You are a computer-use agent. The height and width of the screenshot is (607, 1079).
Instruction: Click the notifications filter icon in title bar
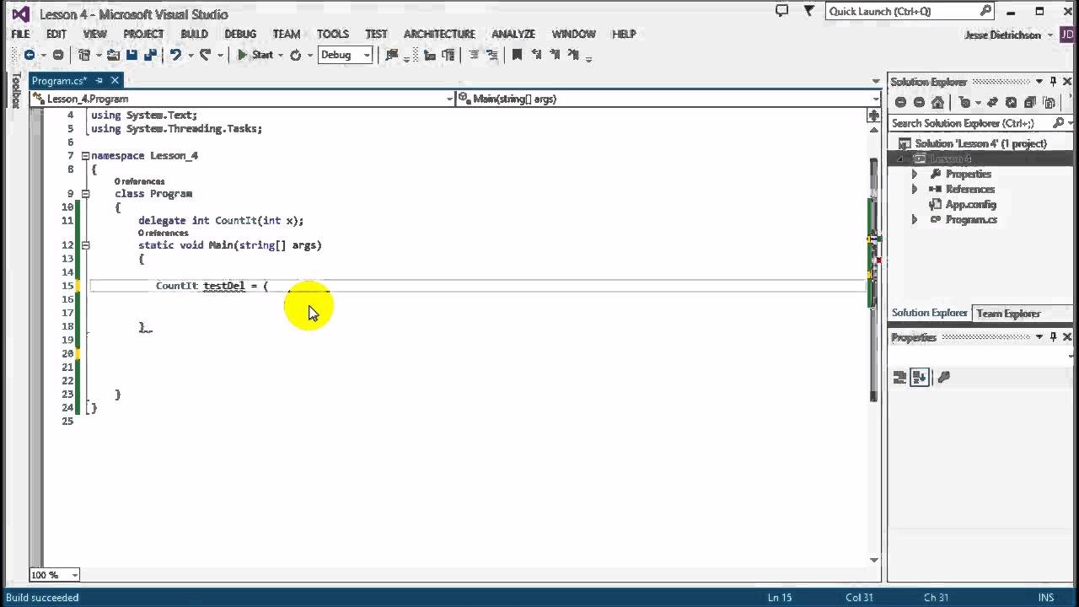[809, 11]
